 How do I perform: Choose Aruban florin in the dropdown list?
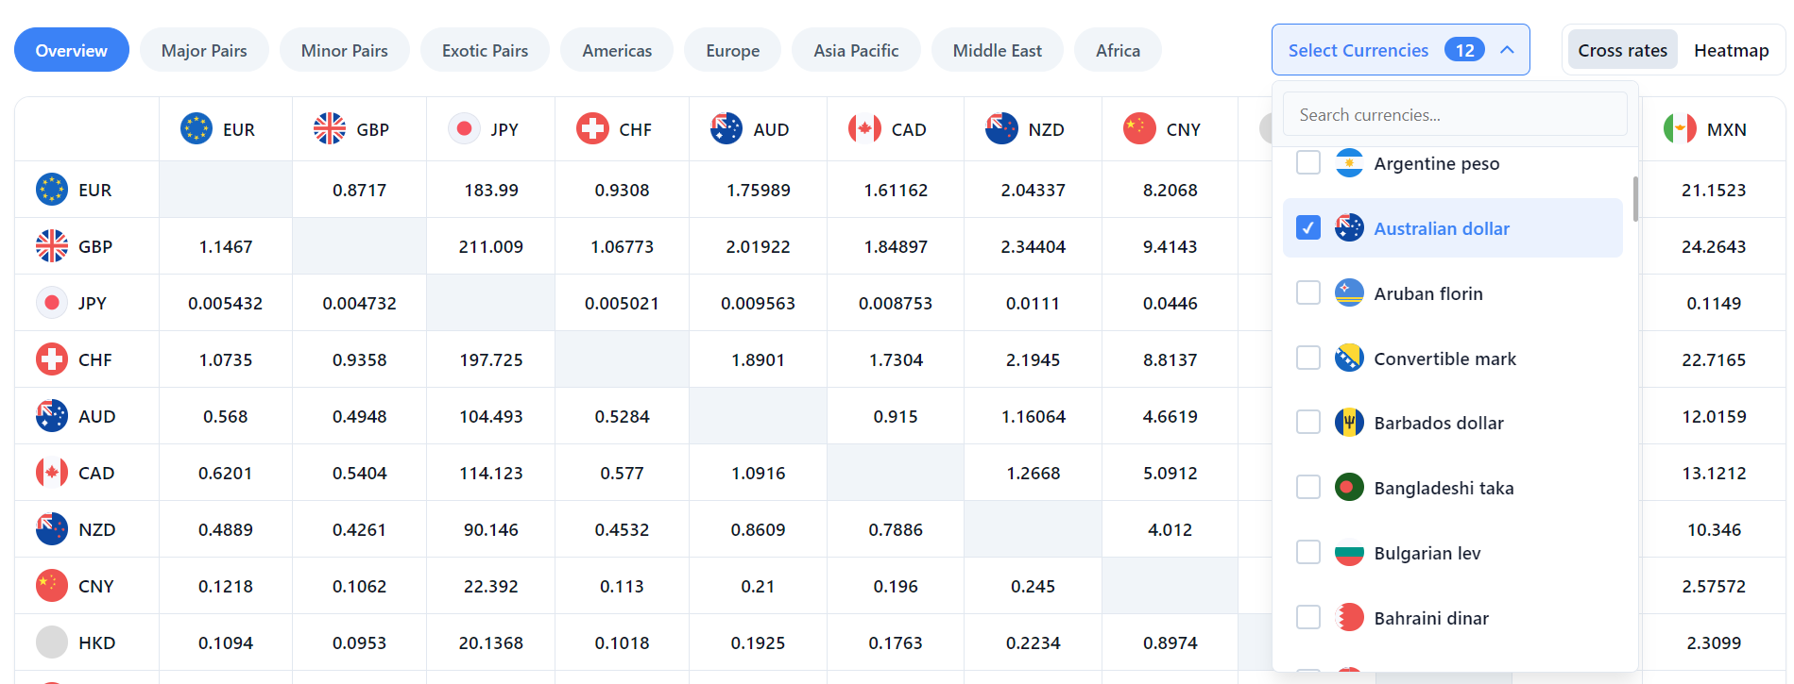[1308, 293]
